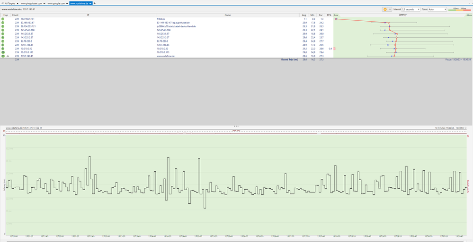Viewport: 473px width, 242px height.
Task: Click the 15:28:00 timeline axis label
Action: (x=336, y=237)
